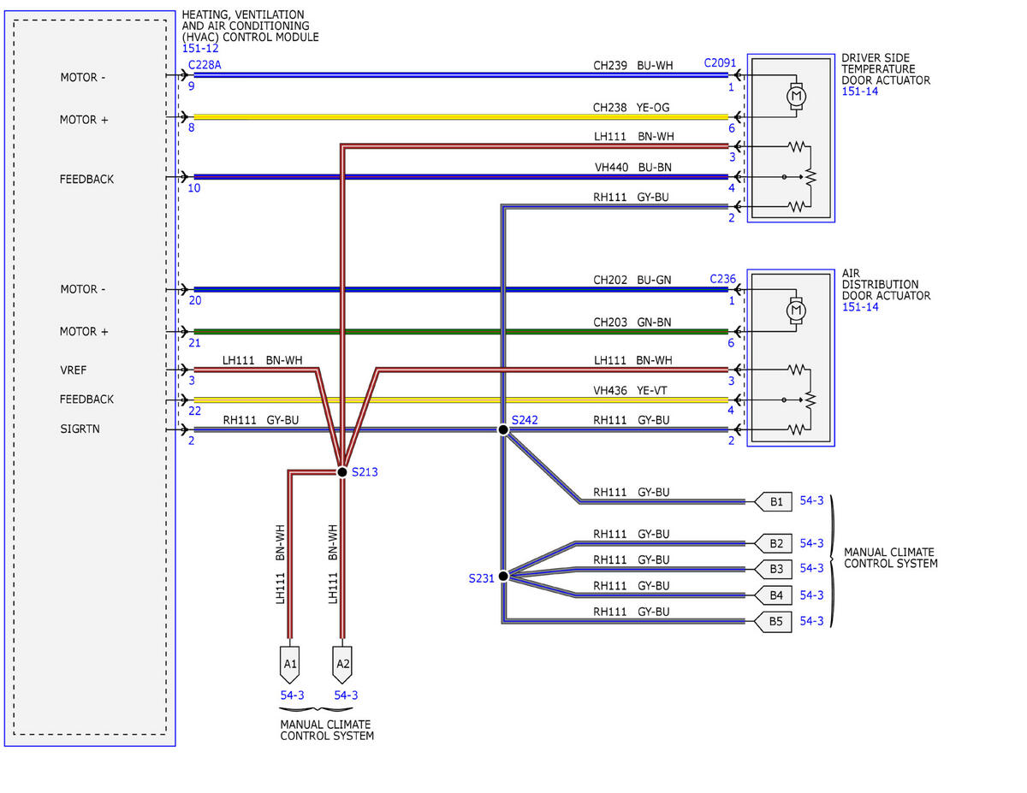Click the C228A connector label
The width and height of the screenshot is (1027, 793).
coord(205,65)
